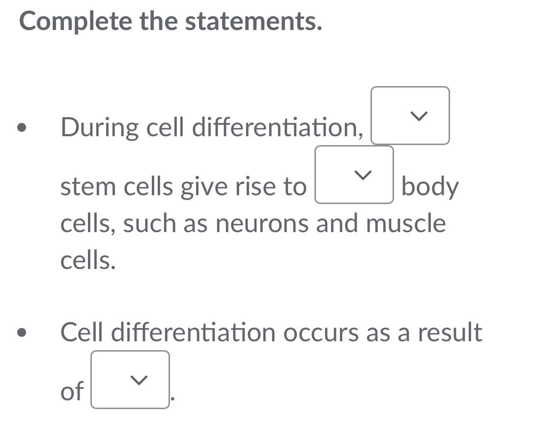Screen dimensions: 538x446
Task: Select the second bullet point marker
Action: (x=22, y=333)
